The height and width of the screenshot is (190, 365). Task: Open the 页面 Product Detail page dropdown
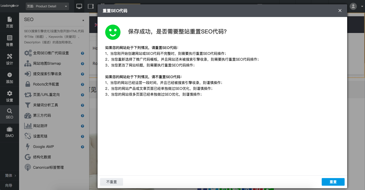47,6
